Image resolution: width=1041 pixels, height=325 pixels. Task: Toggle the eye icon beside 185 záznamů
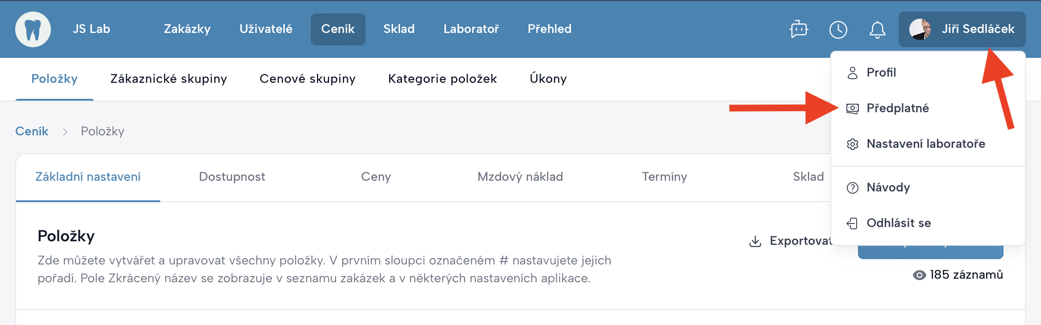point(919,275)
